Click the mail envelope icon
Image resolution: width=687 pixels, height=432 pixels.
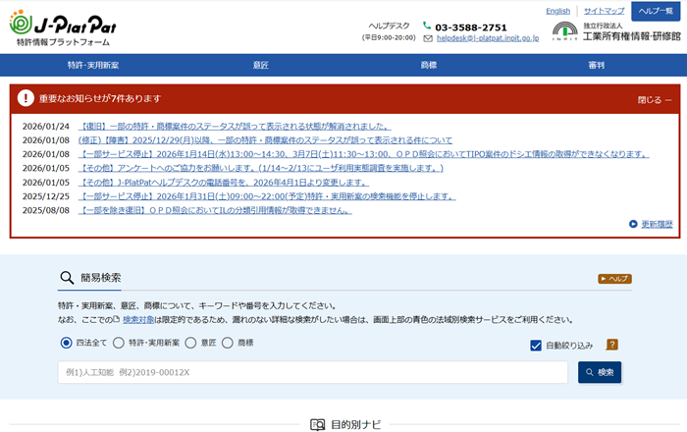tap(428, 38)
